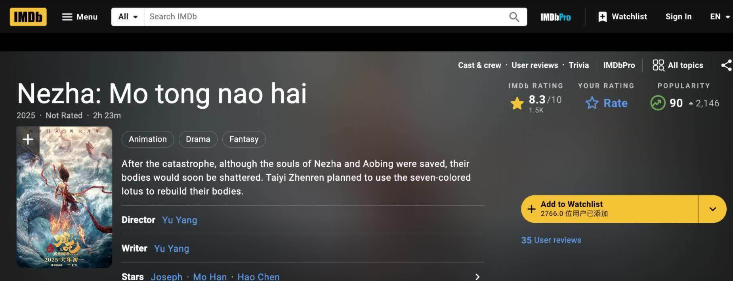Click the magnifying glass search icon
The height and width of the screenshot is (281, 733).
point(514,17)
